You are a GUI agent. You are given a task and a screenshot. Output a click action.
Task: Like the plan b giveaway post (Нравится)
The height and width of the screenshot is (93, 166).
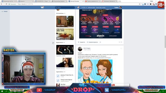pos(81,42)
